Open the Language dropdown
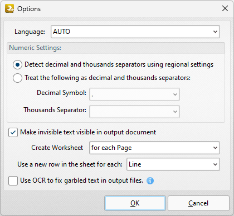 (x=135, y=32)
